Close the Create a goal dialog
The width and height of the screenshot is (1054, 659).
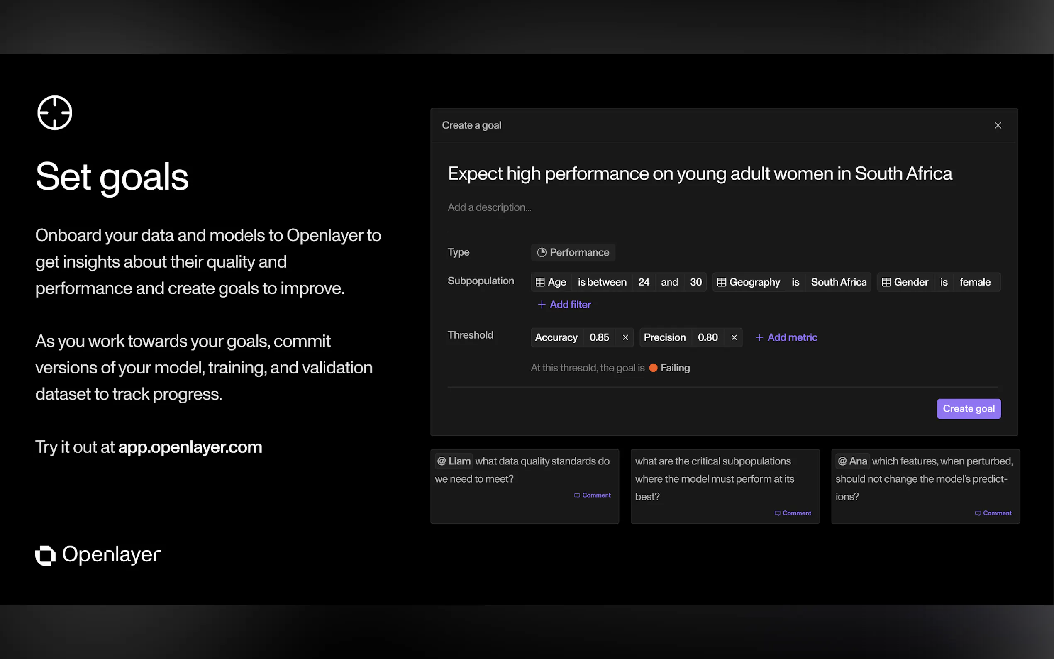(998, 125)
